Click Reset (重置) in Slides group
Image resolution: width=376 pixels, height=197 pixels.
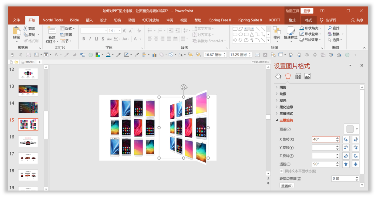(66, 35)
